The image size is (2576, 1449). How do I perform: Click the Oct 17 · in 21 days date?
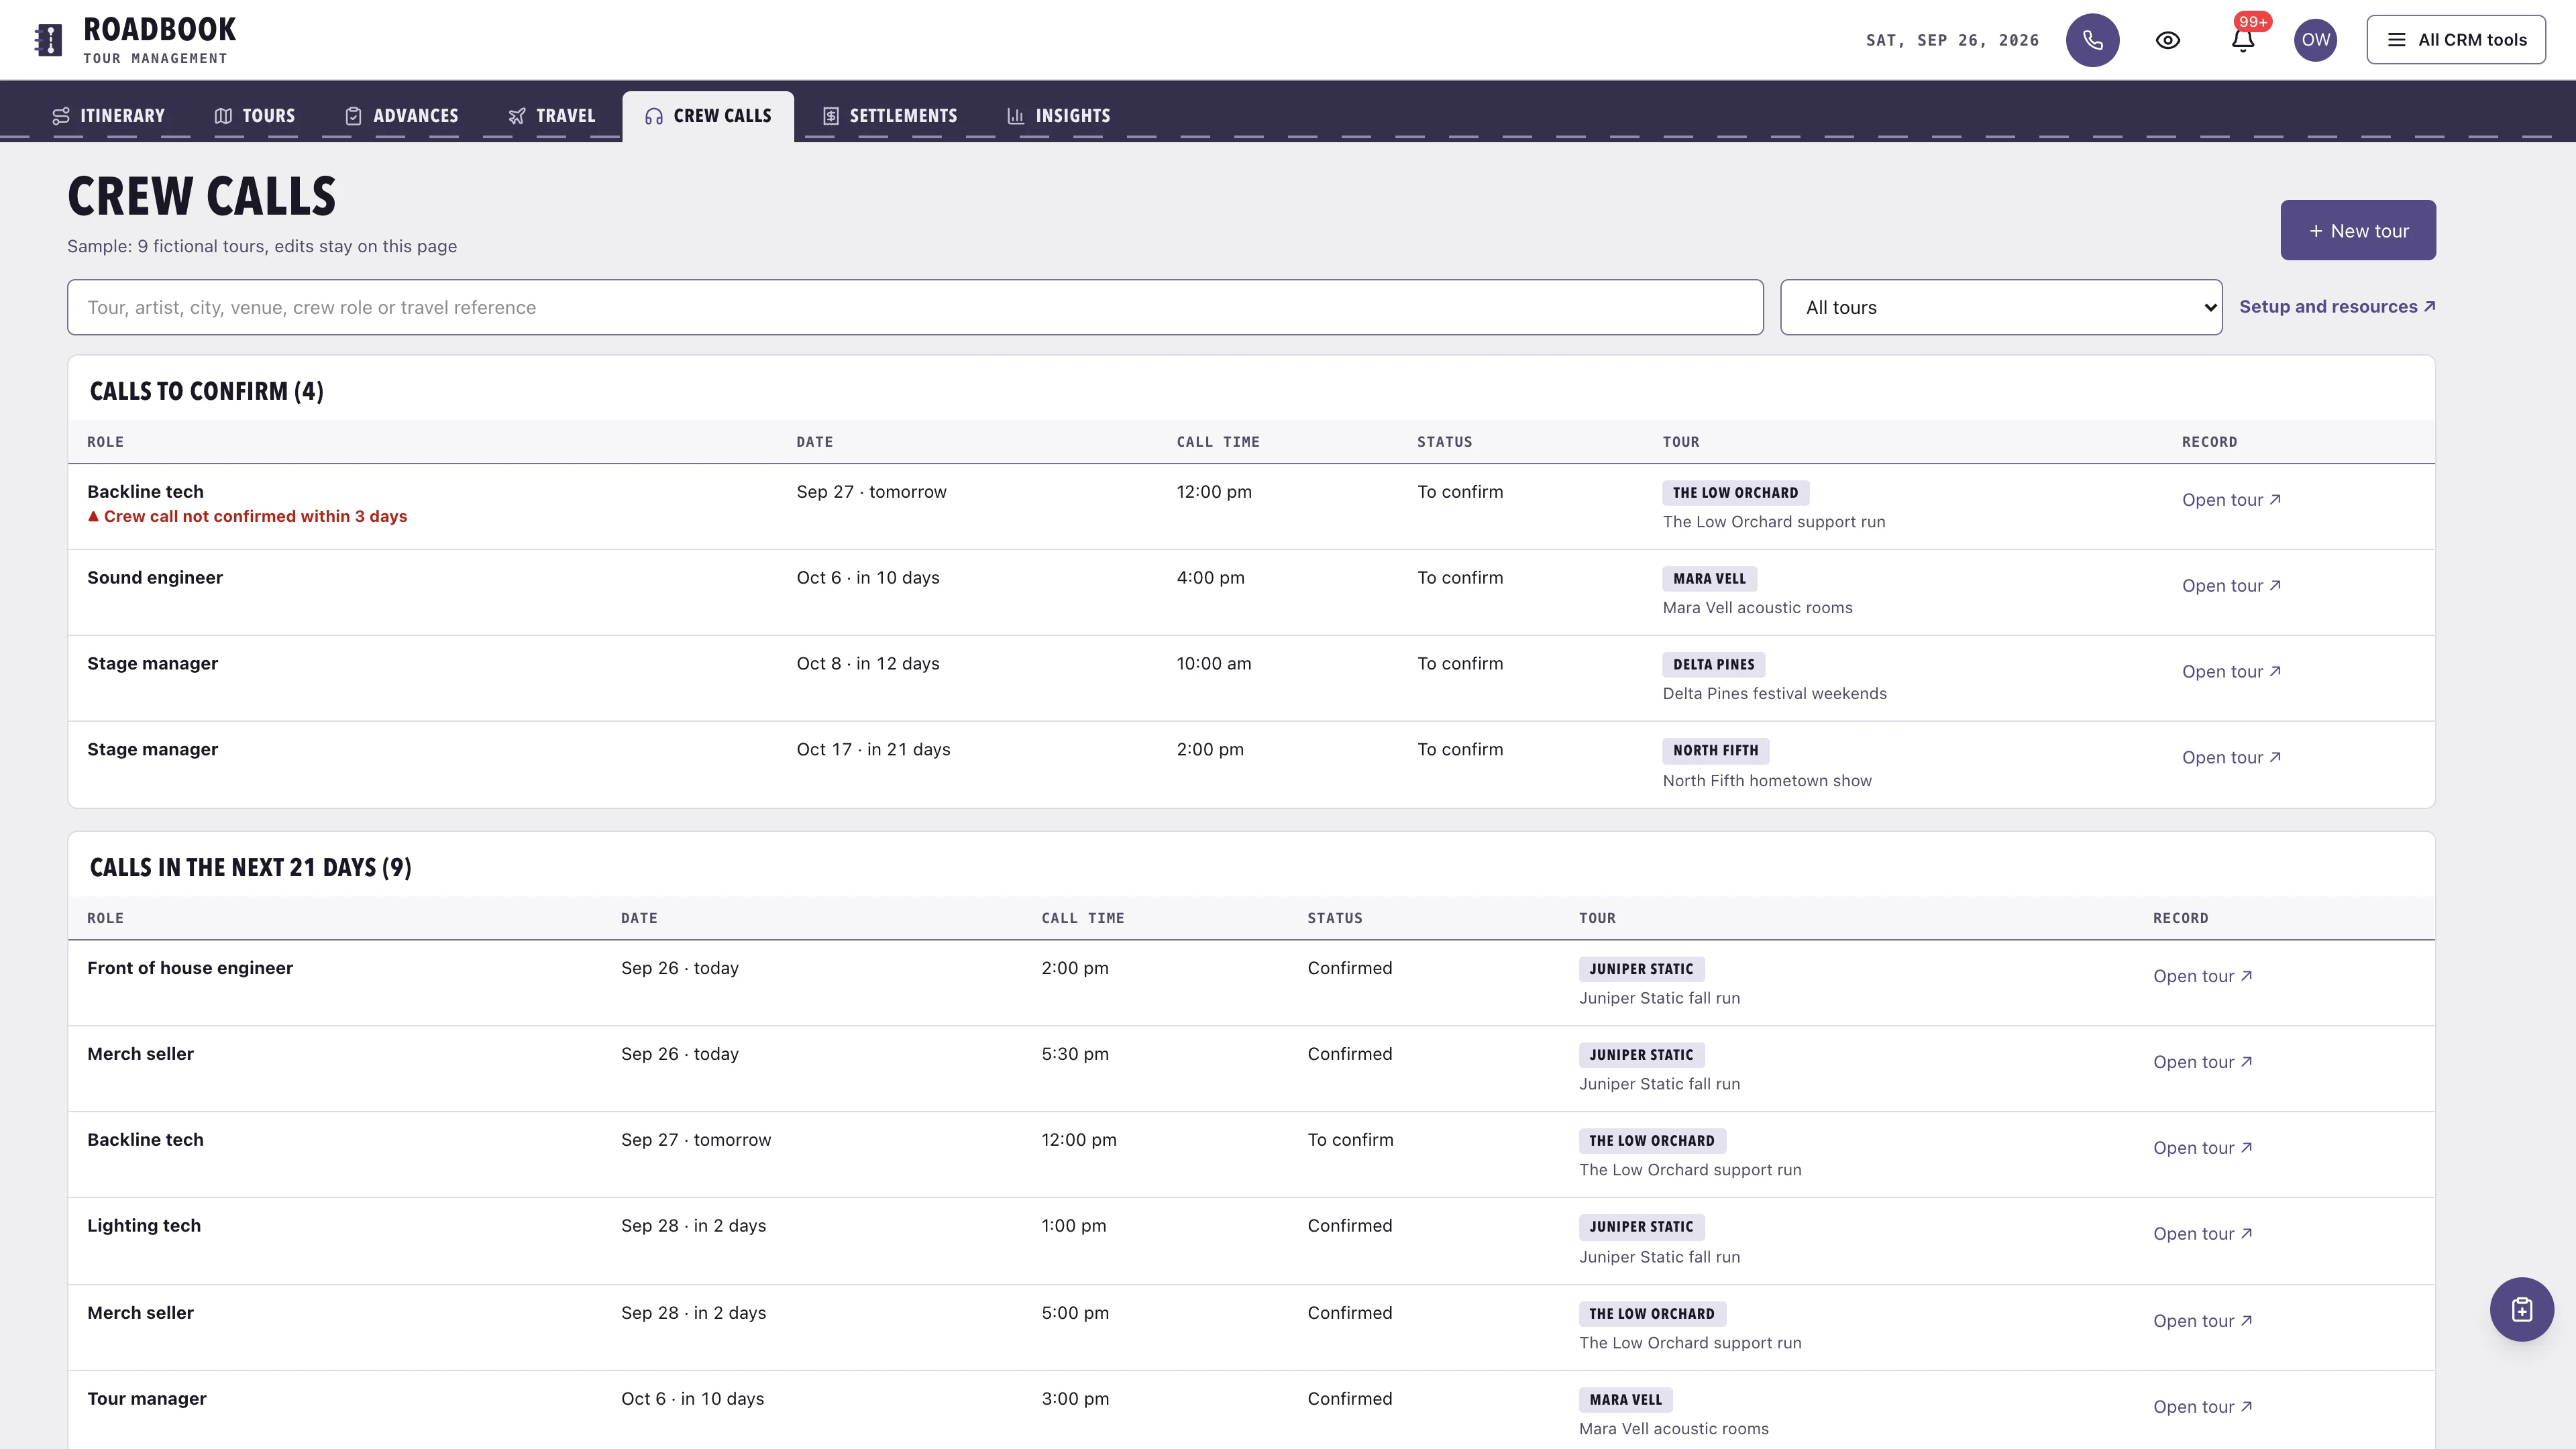click(873, 750)
